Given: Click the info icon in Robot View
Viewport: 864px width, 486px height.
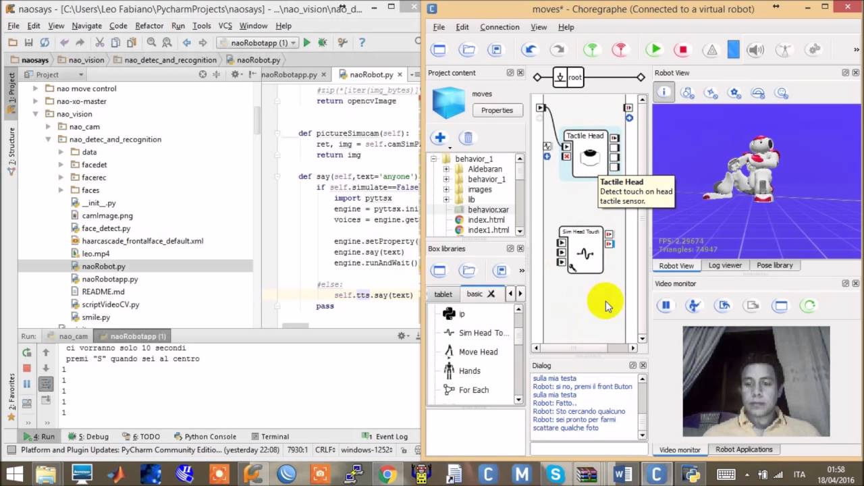Looking at the screenshot, I should 664,92.
